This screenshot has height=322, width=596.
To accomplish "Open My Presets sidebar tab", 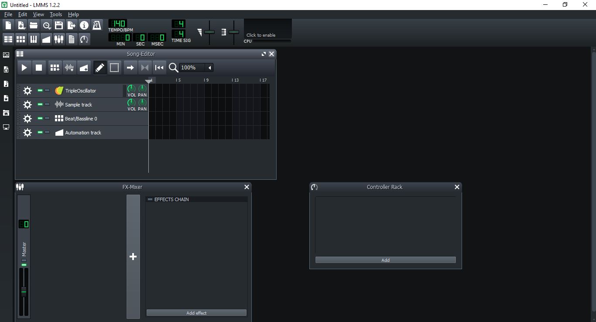I will [6, 98].
